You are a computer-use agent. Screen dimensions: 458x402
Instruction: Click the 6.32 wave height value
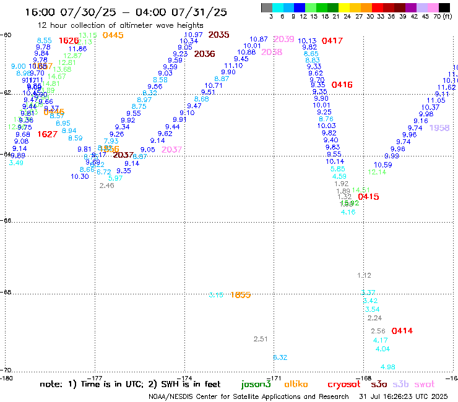(280, 357)
